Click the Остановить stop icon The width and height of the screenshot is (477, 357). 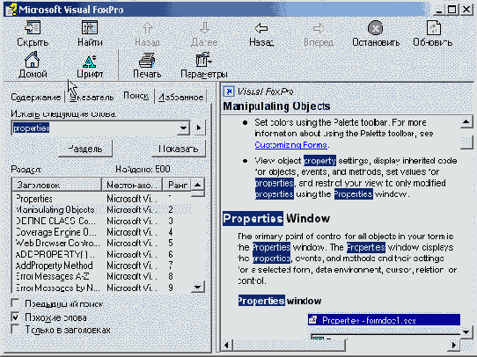coord(376,28)
